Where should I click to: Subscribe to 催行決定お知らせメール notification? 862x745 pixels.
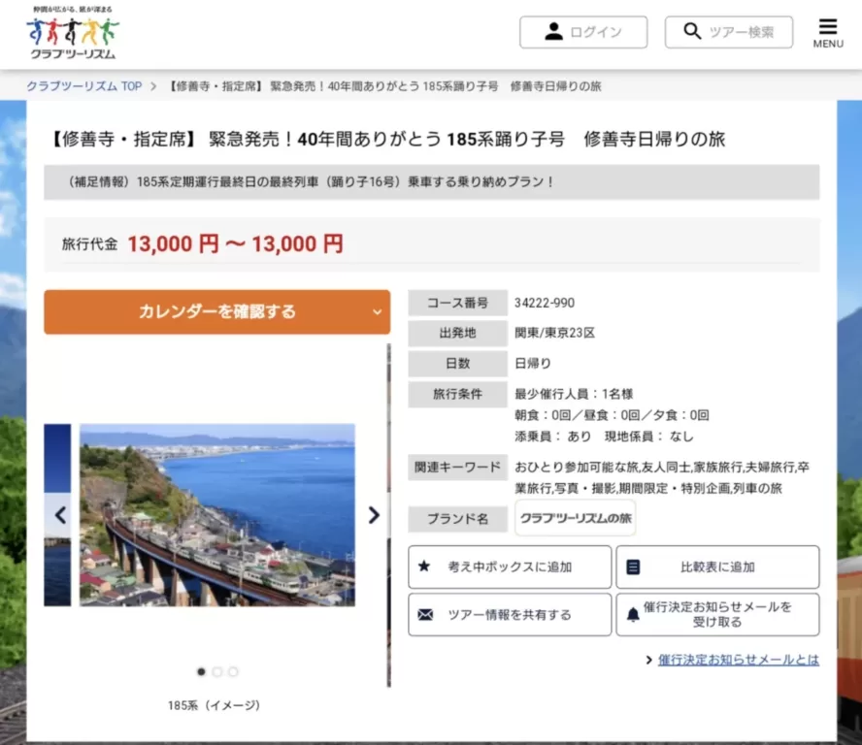click(x=717, y=615)
